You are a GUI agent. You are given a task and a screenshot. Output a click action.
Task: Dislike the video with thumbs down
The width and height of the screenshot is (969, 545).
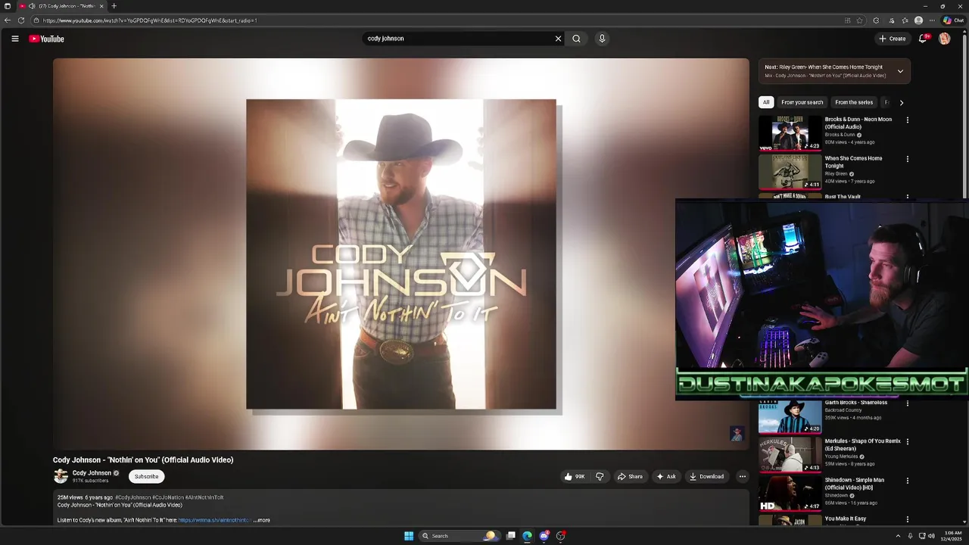tap(600, 477)
